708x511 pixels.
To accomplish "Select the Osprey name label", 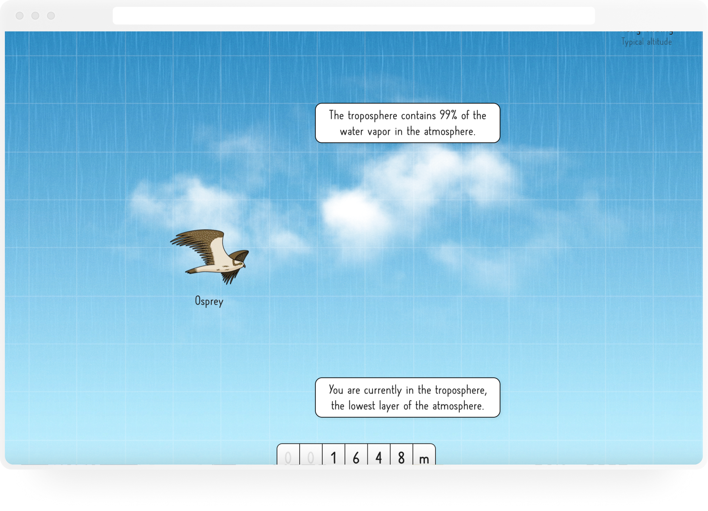I will coord(209,301).
